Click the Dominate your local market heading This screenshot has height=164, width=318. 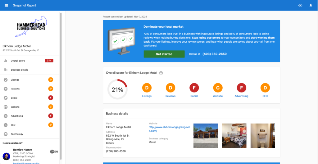pos(163,27)
